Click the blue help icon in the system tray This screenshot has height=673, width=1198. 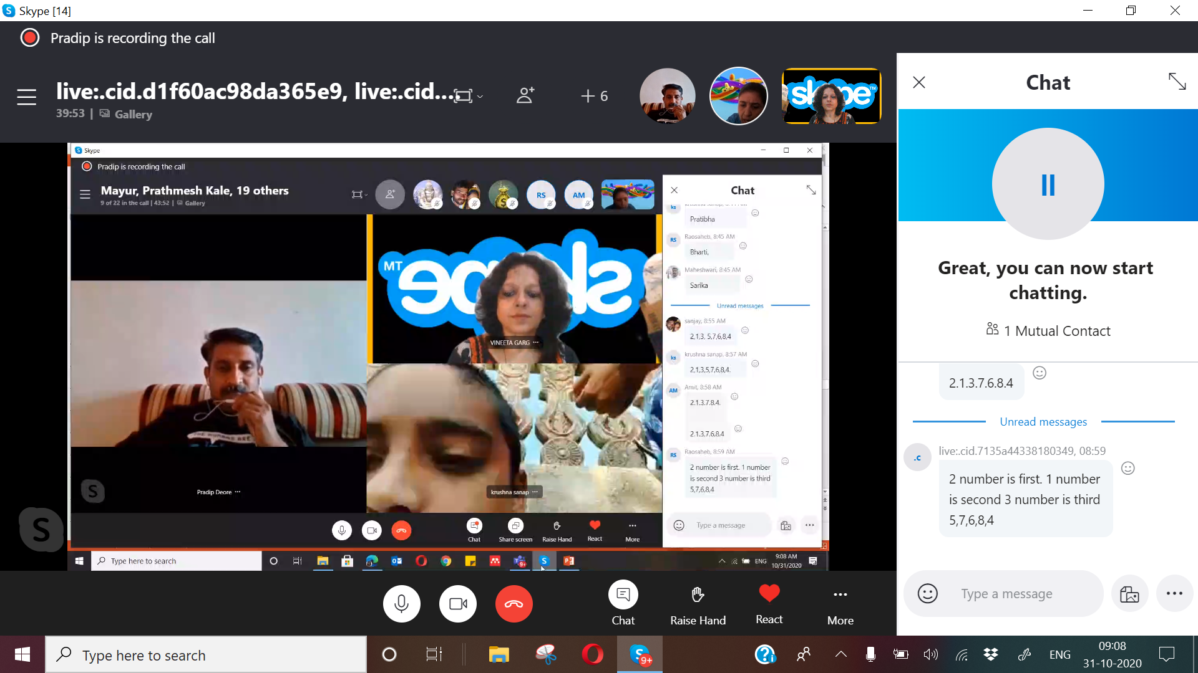[765, 654]
